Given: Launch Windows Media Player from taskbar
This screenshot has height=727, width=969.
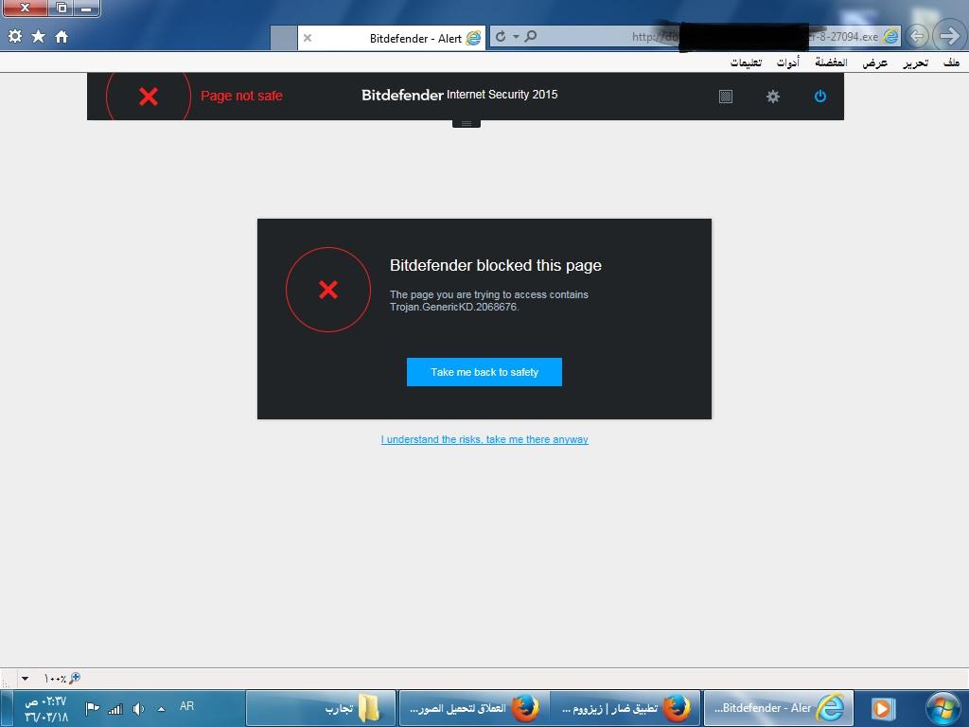Looking at the screenshot, I should pos(883,708).
